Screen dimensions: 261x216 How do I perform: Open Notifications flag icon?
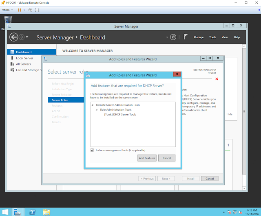pyautogui.click(x=186, y=37)
